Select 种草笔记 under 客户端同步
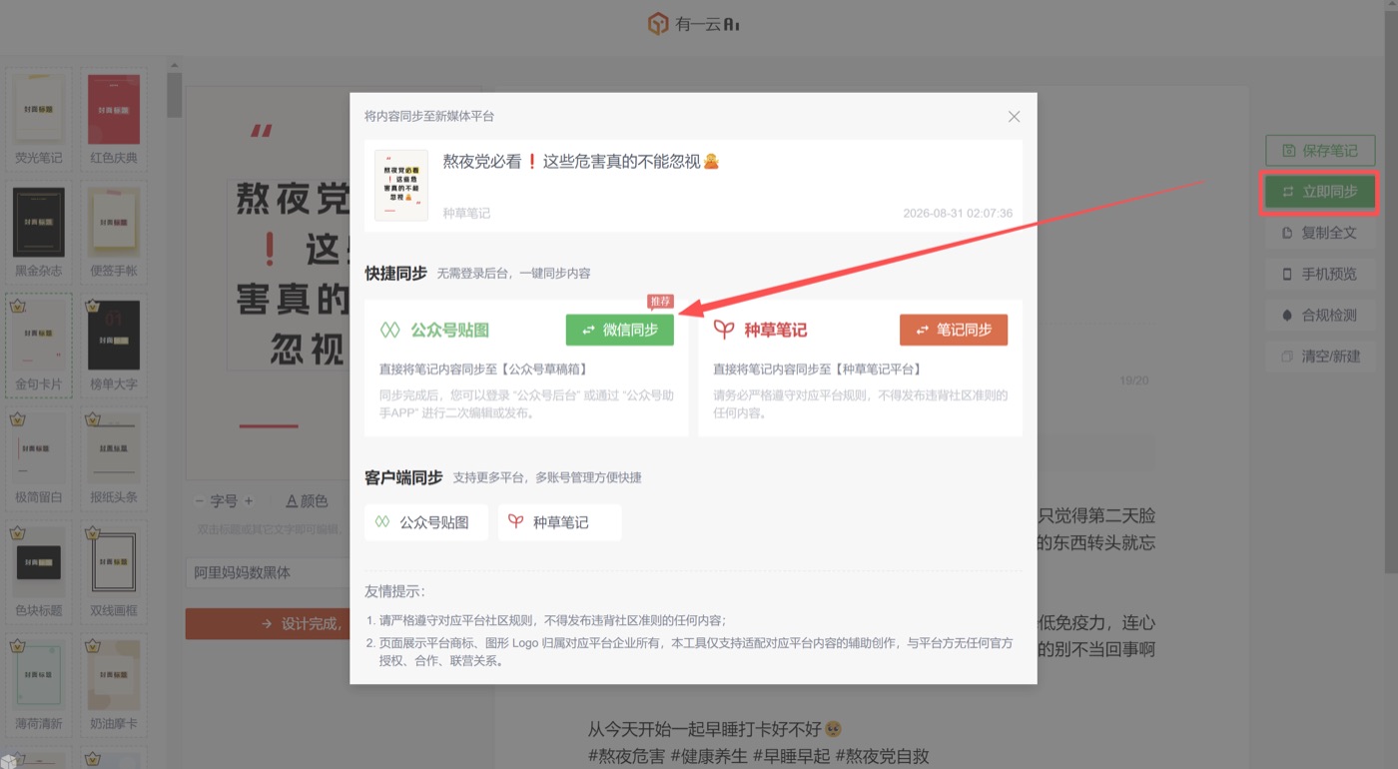The height and width of the screenshot is (769, 1398). pos(559,522)
